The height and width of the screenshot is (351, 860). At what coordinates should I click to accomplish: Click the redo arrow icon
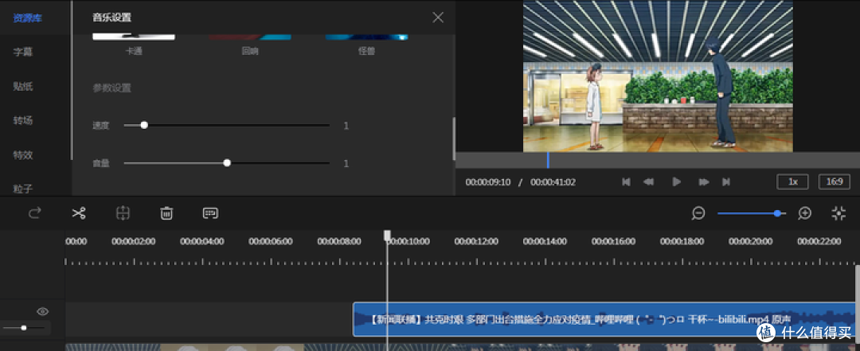click(x=34, y=213)
